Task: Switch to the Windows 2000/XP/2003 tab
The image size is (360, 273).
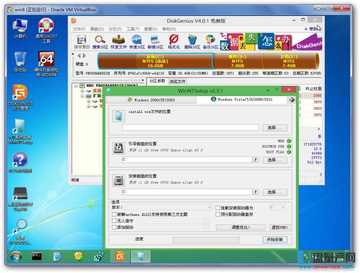Action: click(151, 100)
